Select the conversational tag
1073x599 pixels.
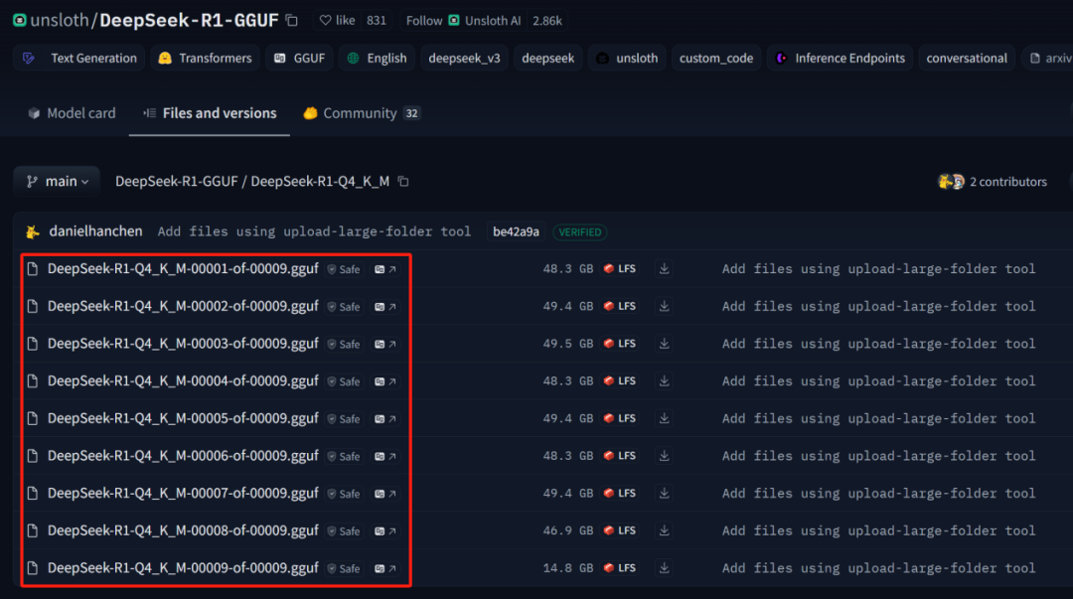(967, 59)
